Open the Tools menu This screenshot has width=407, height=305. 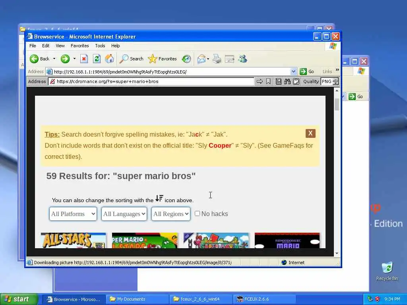tap(100, 46)
